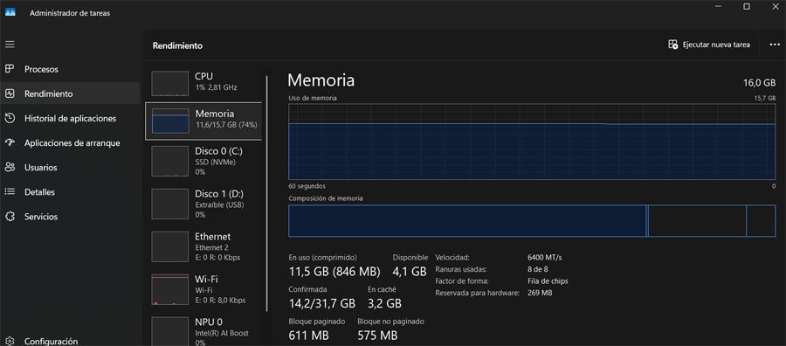Image resolution: width=786 pixels, height=346 pixels.
Task: Click the Factor de forma value Fila de chips
Action: (x=548, y=281)
